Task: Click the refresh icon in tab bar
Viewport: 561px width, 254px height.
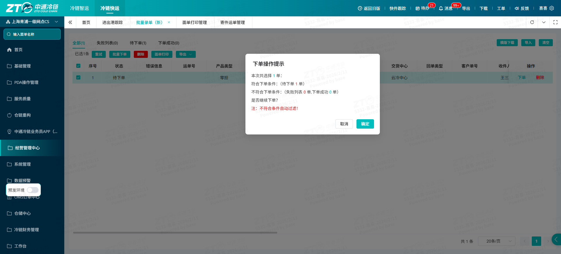Action: [x=532, y=22]
